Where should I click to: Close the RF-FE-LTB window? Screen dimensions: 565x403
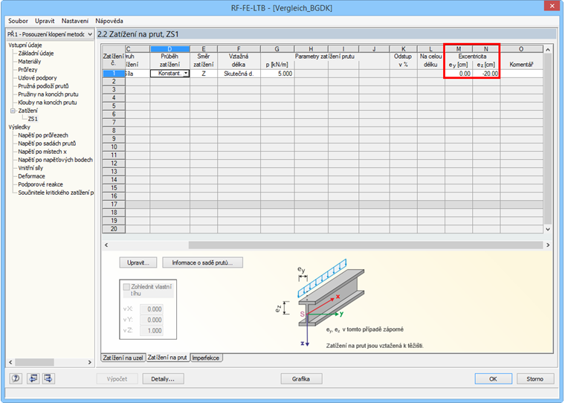coord(552,6)
